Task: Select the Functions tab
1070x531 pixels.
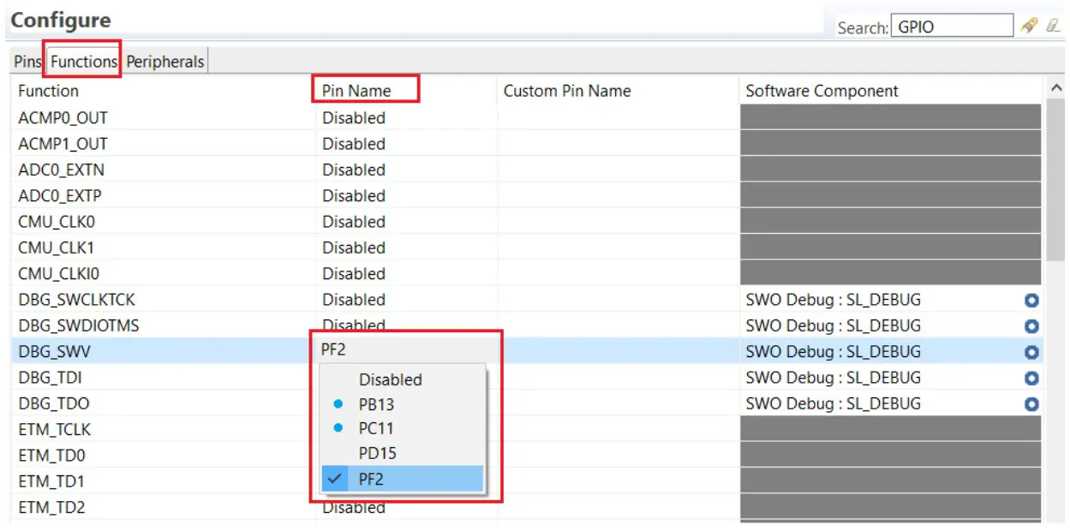Action: pyautogui.click(x=81, y=61)
